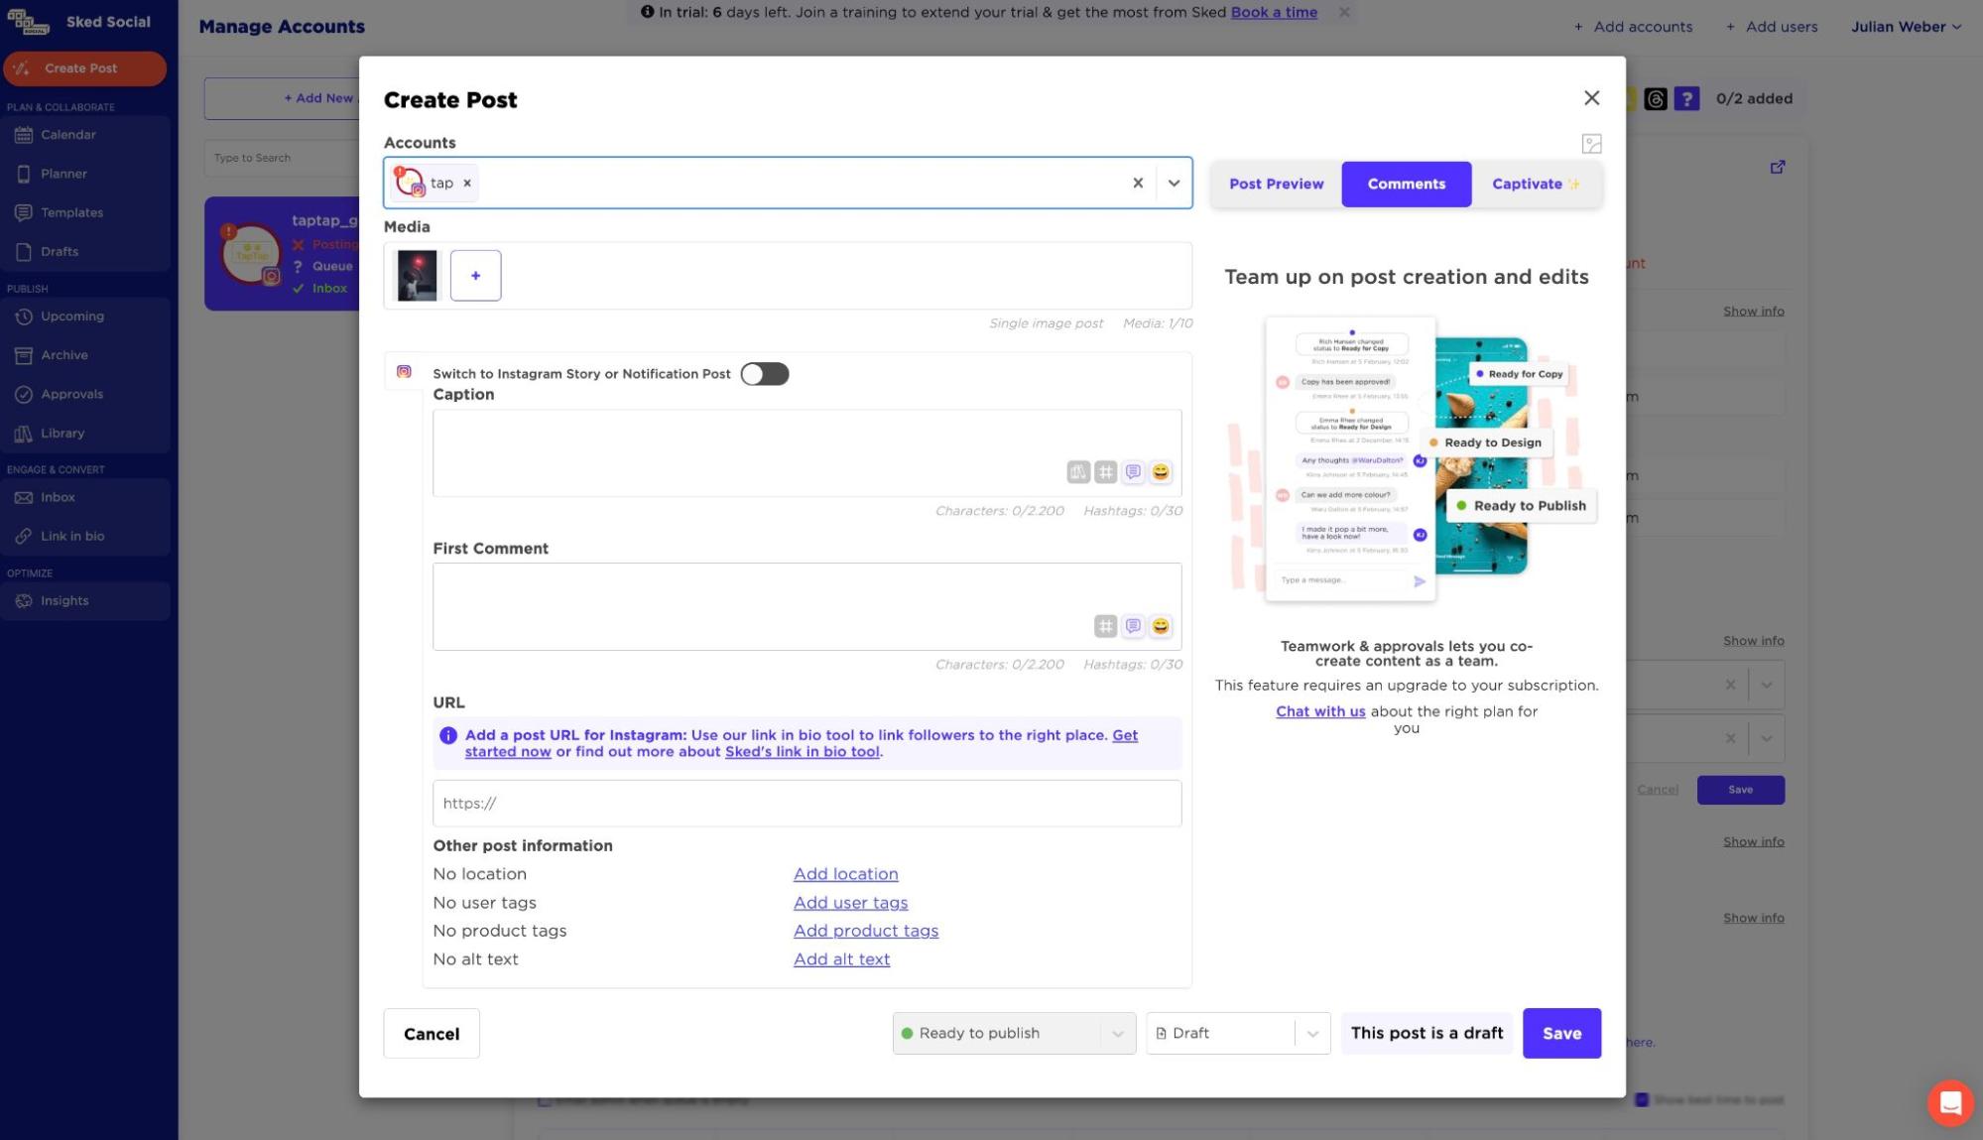
Task: Switch to the Captivate tab
Action: click(1537, 184)
